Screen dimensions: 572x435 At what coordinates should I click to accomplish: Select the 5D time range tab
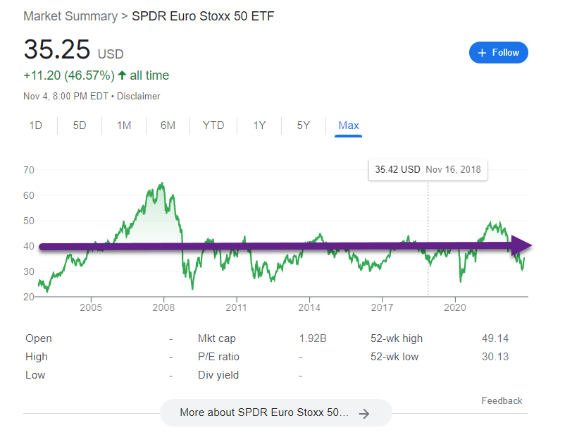click(80, 125)
